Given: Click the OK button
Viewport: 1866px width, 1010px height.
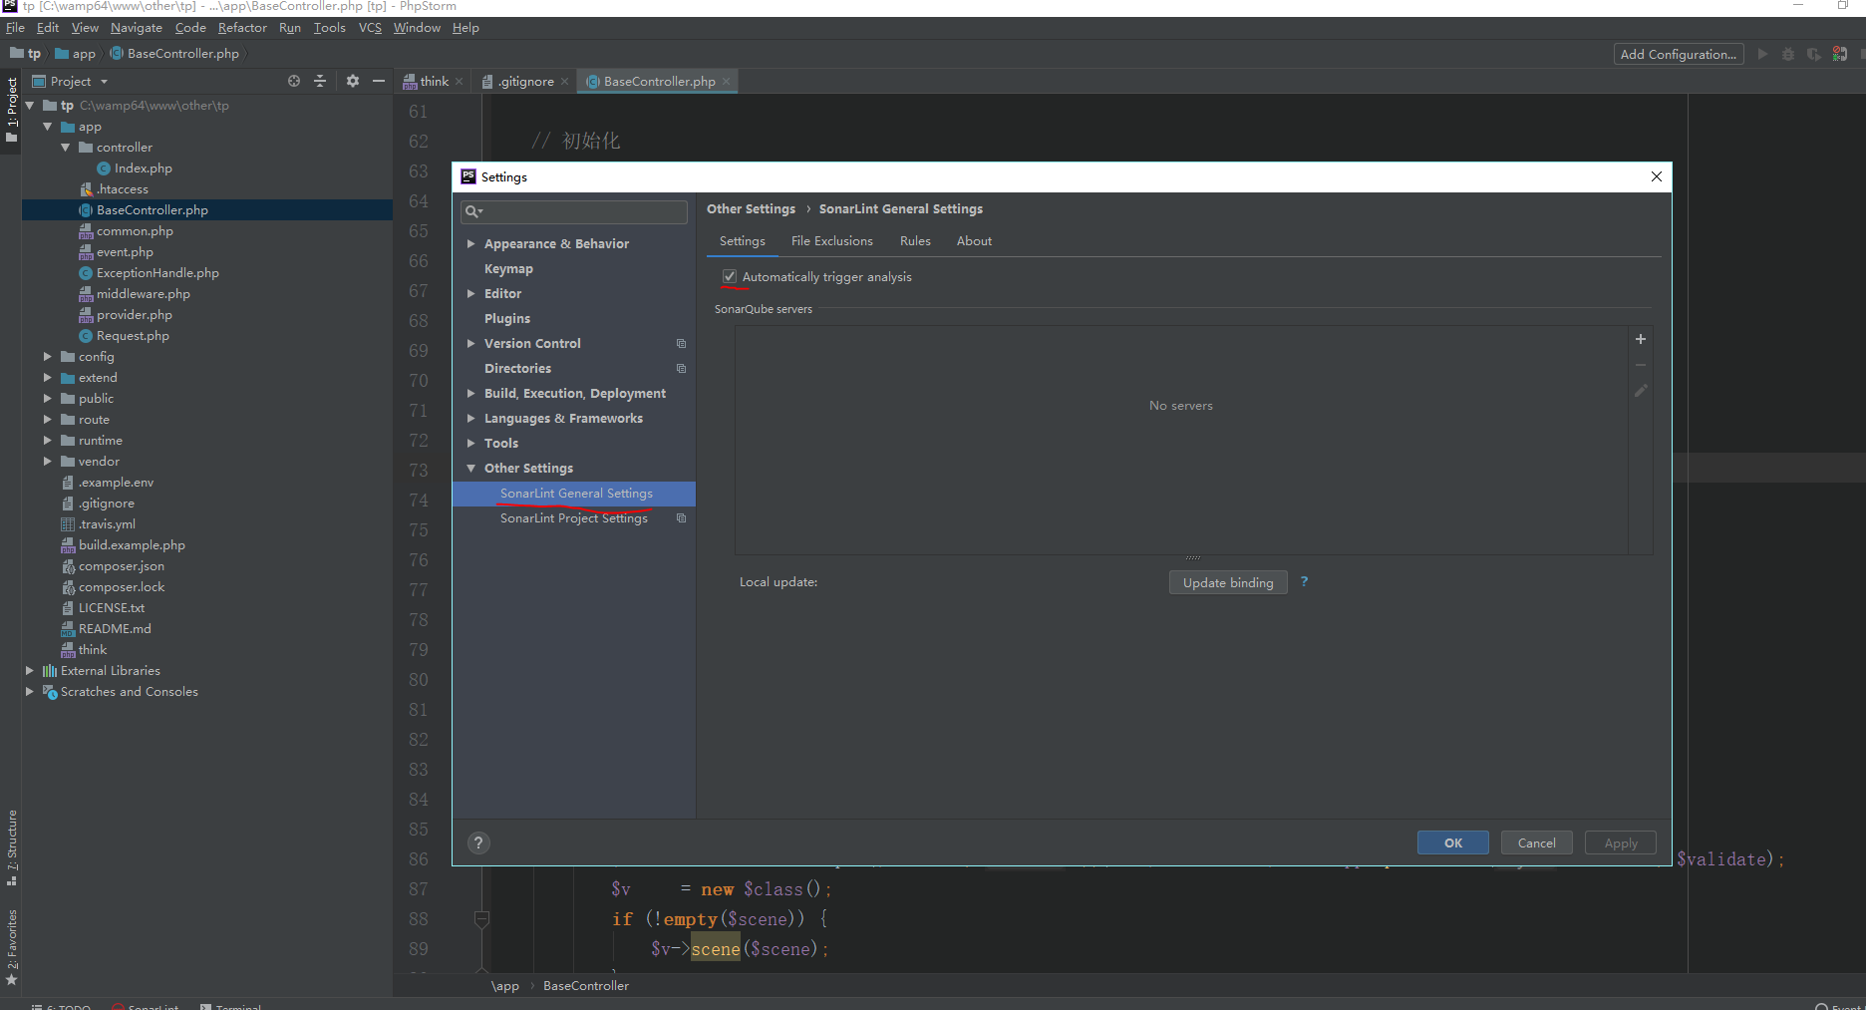Looking at the screenshot, I should (1453, 842).
